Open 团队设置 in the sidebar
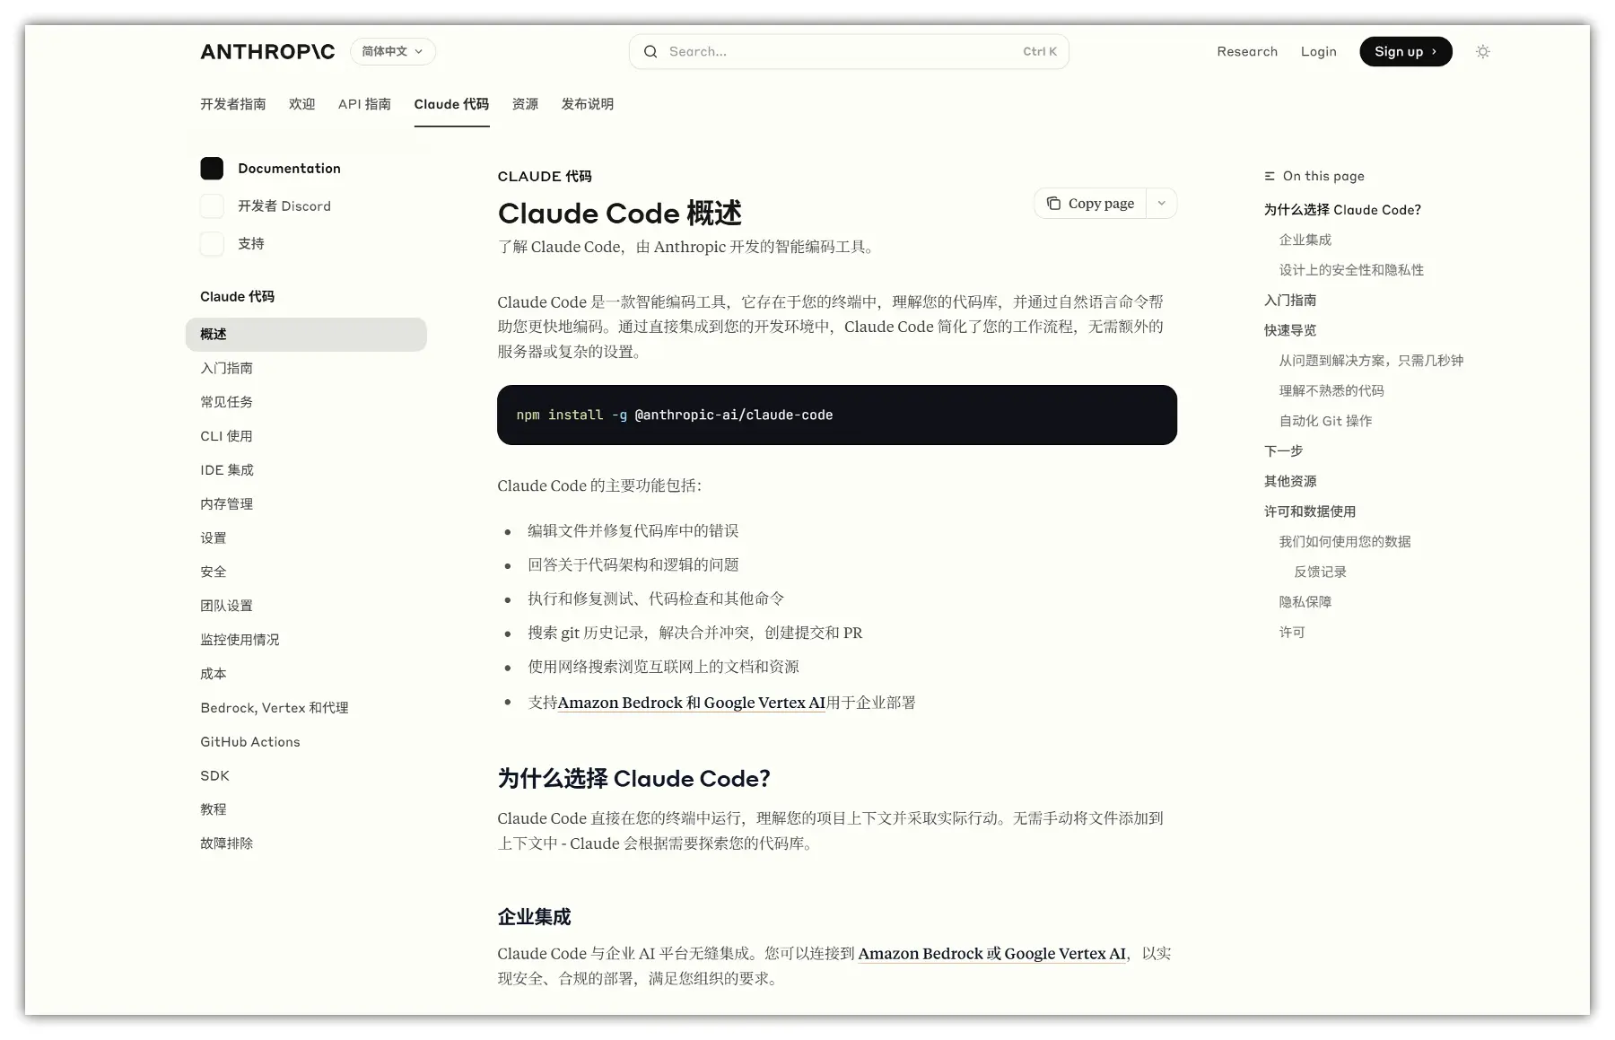The image size is (1615, 1040). [227, 606]
